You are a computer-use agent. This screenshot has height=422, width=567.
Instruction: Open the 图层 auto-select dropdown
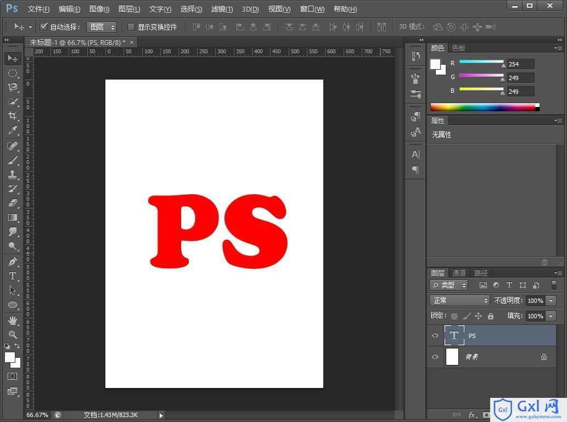(x=101, y=27)
